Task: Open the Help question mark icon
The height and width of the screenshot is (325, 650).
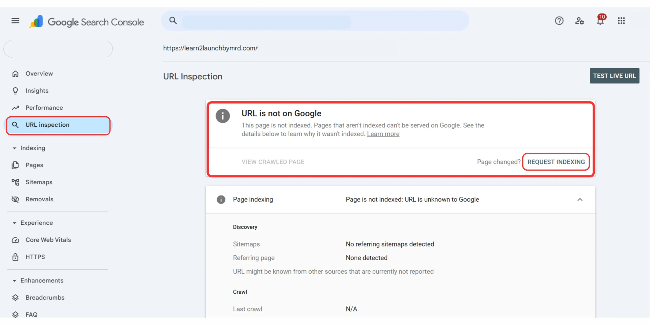Action: (x=559, y=21)
